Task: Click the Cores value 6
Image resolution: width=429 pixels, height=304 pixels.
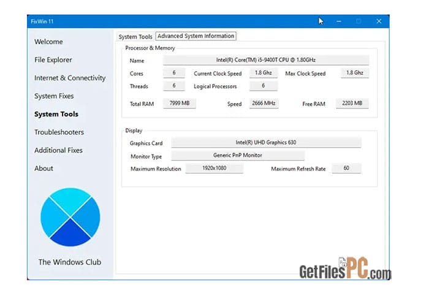Action: 174,73
